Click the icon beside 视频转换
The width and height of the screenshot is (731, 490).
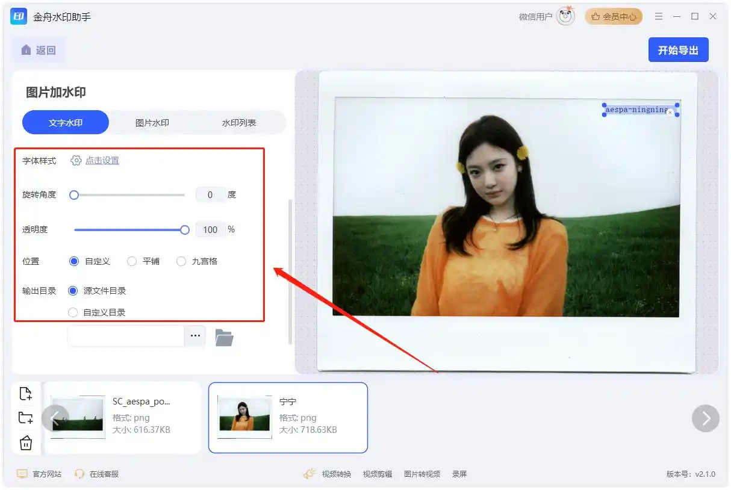310,474
